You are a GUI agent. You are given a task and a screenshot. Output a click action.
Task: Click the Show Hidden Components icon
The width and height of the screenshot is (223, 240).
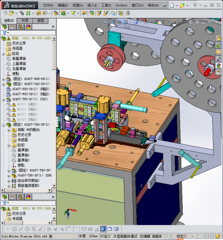[56, 13]
